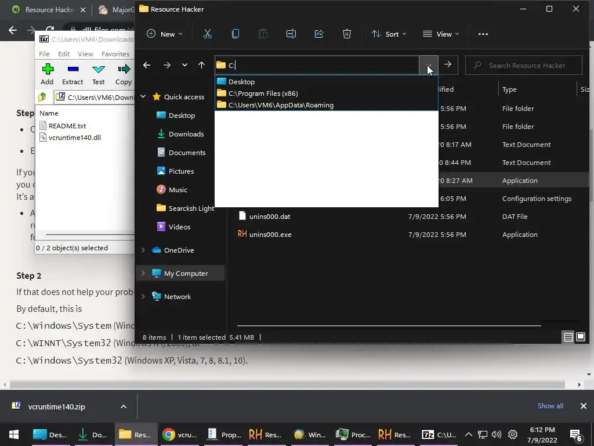The height and width of the screenshot is (446, 594).
Task: Open the Sort dropdown
Action: (389, 34)
